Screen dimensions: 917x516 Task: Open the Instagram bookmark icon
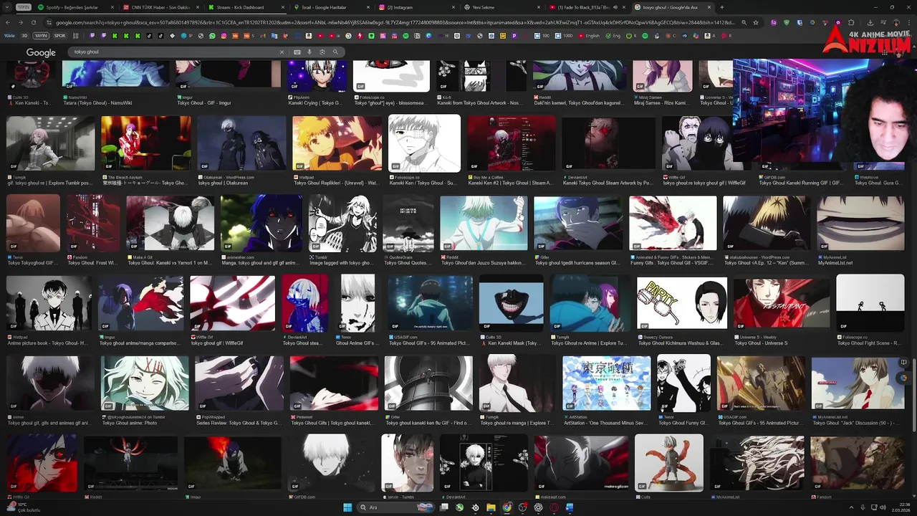pos(224,36)
